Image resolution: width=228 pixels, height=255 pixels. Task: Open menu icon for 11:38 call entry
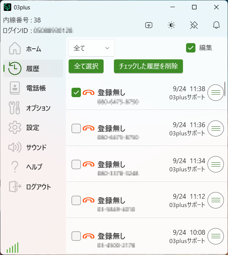(x=215, y=92)
